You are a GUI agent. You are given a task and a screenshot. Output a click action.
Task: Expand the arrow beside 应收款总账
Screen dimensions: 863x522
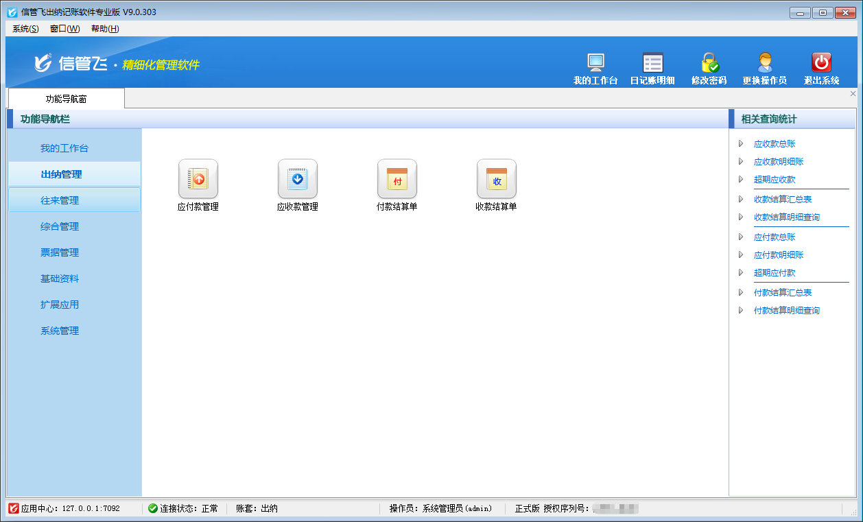click(x=741, y=144)
